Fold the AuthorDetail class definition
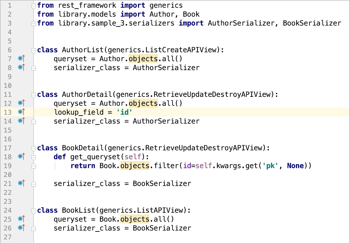The width and height of the screenshot is (349, 243). (x=34, y=95)
